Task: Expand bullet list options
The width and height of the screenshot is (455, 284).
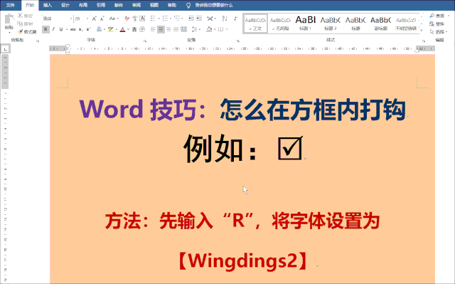Action: point(159,19)
